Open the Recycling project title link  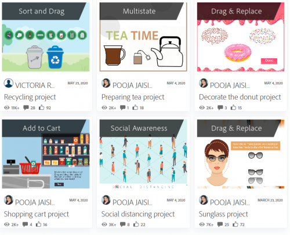(30, 97)
